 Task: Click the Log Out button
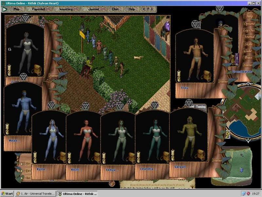(249, 30)
